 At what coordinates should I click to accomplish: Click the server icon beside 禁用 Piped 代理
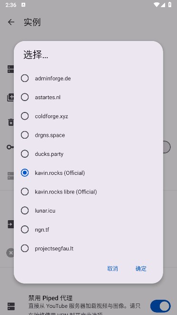tap(11, 306)
